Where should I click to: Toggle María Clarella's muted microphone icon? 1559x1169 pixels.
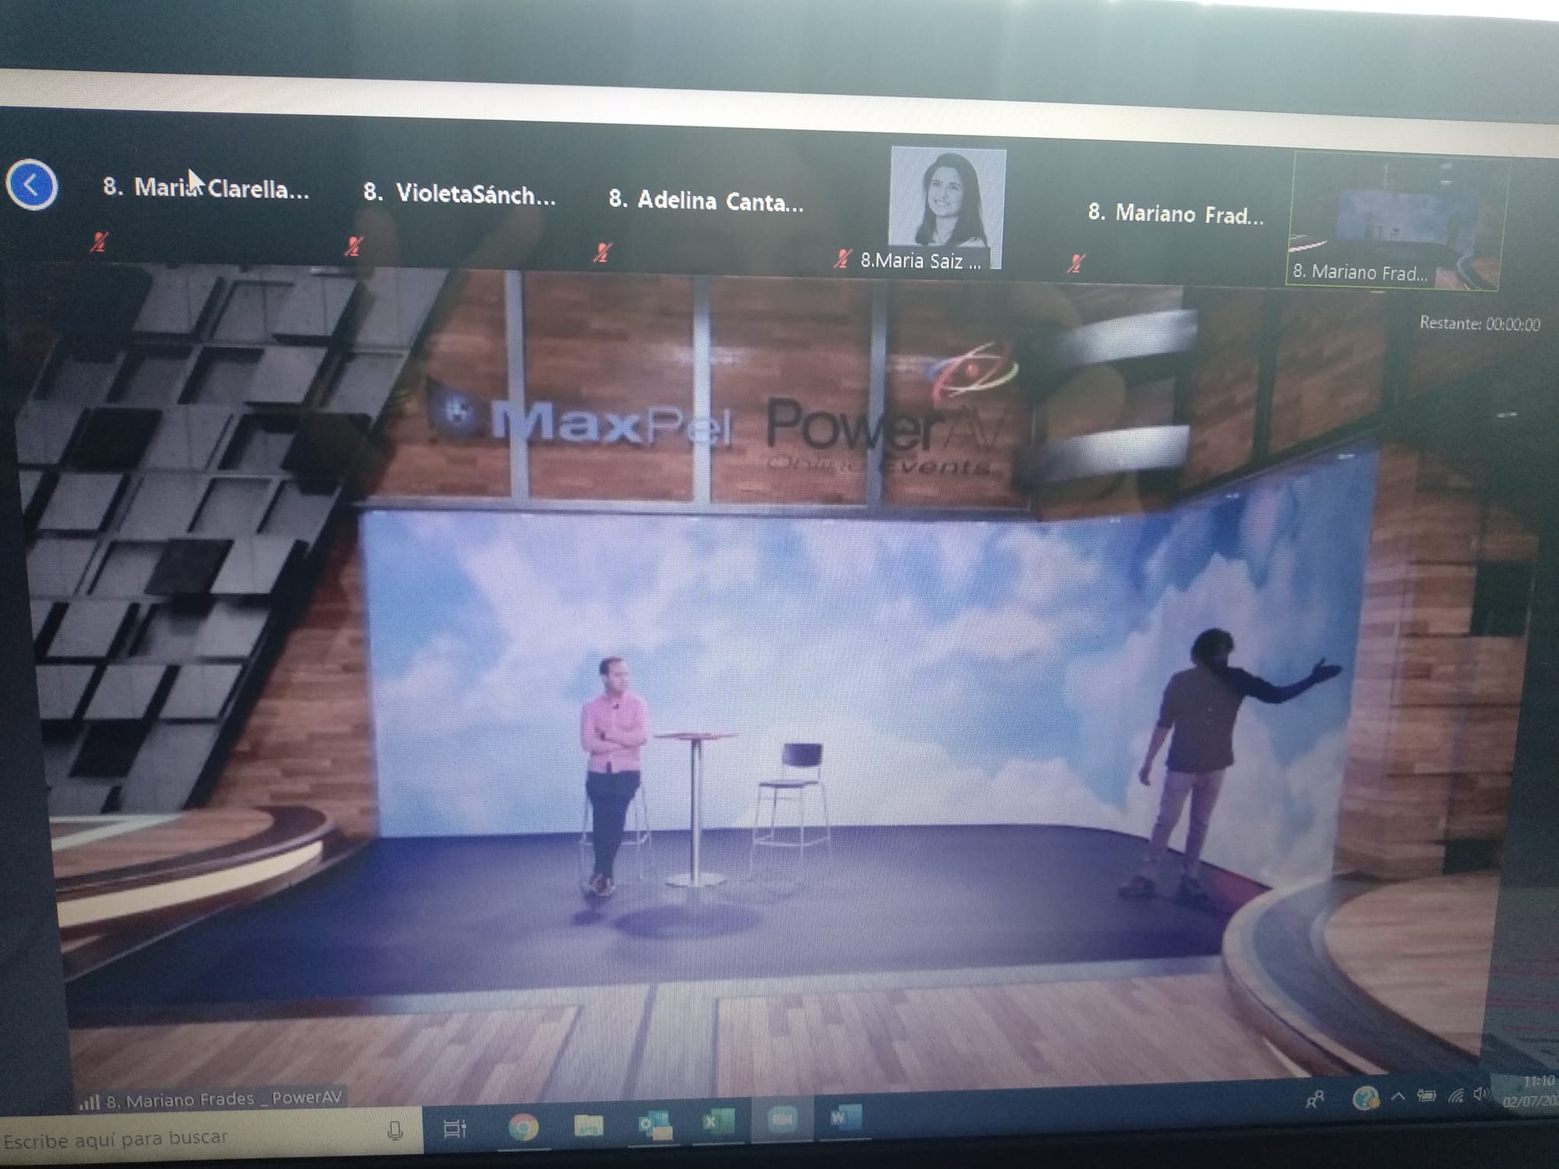point(98,242)
